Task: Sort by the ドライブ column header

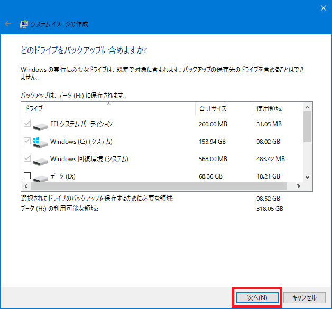Action: 108,108
